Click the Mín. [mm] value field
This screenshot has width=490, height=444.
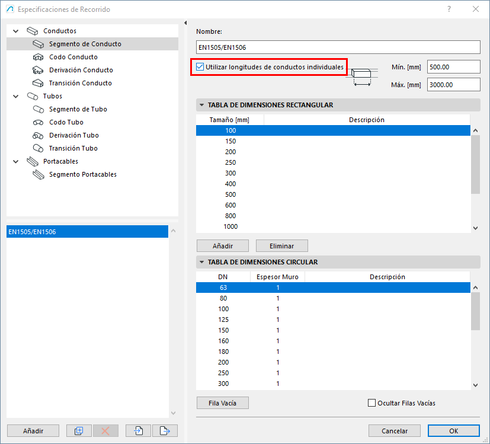coord(453,67)
